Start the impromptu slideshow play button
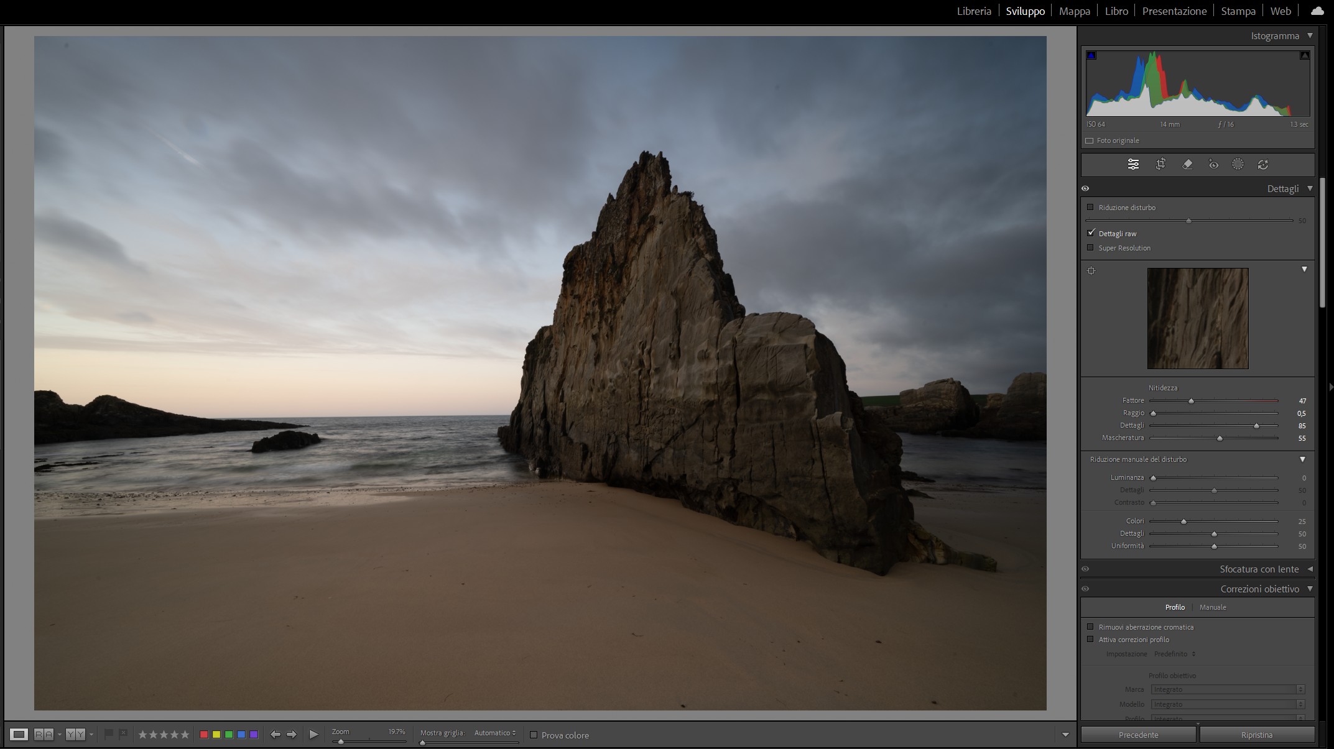Screen dimensions: 1334x749 pos(314,735)
